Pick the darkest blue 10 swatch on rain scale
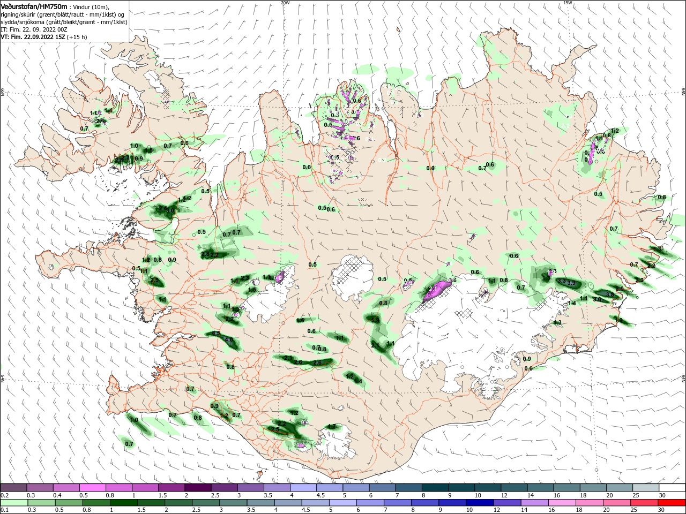The height and width of the screenshot is (514, 686). [x=480, y=503]
